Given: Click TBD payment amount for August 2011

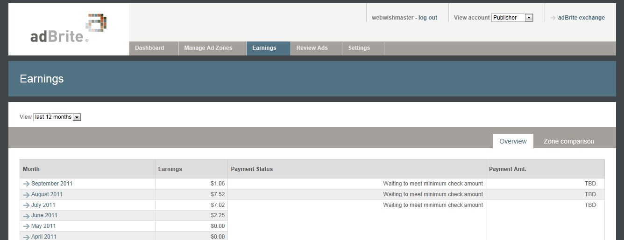Looking at the screenshot, I should 590,194.
